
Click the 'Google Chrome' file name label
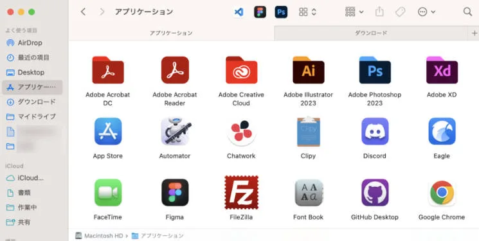tap(442, 217)
